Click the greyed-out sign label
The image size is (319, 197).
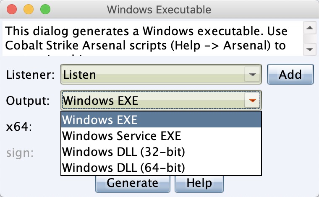point(20,153)
